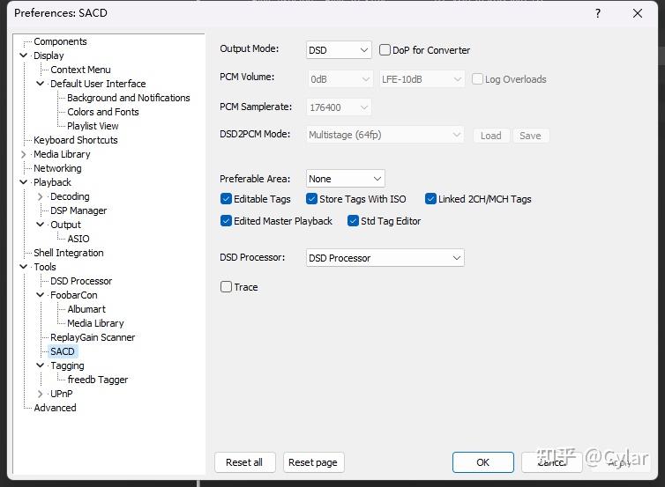Enable DoP for Converter checkbox

pyautogui.click(x=385, y=50)
